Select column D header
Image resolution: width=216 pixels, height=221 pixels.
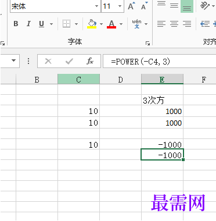[120, 80]
